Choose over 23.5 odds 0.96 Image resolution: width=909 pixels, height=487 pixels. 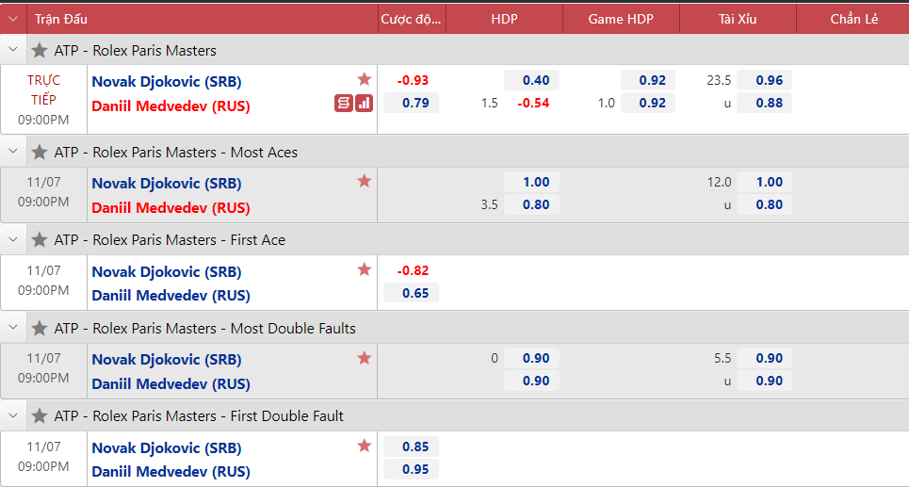[x=764, y=81]
